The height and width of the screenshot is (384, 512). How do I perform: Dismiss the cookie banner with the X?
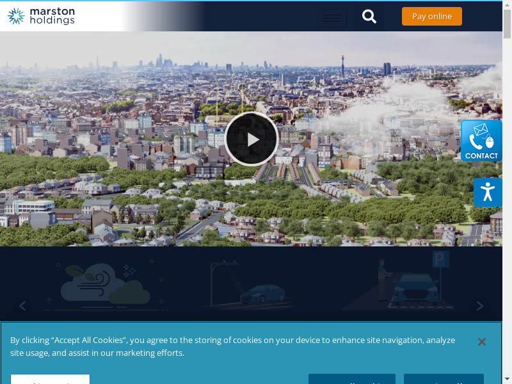pos(482,342)
